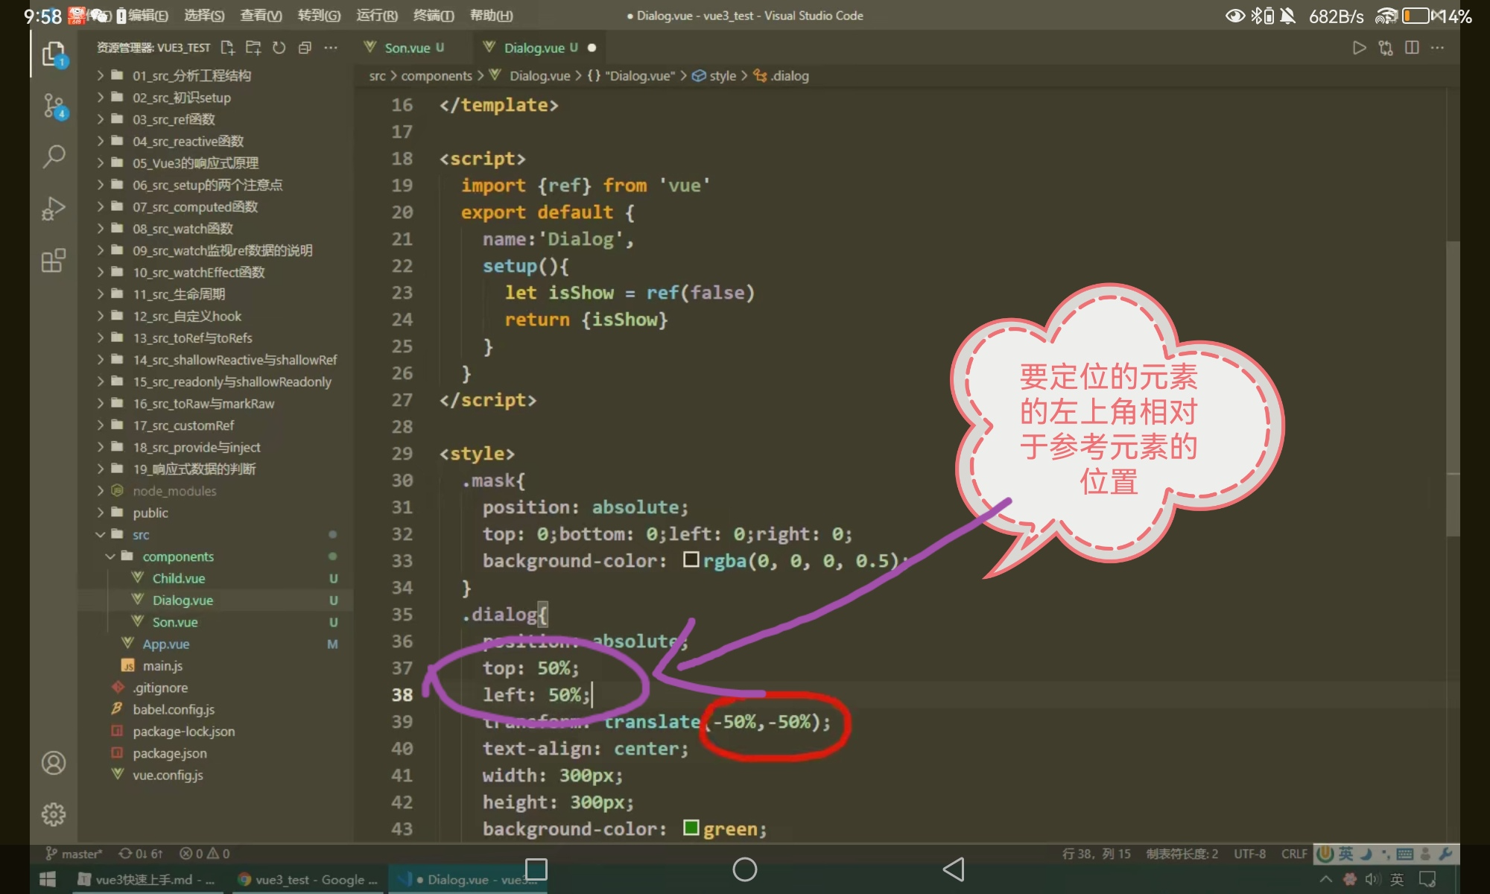Click the CRLF line ending status item
Viewport: 1490px width, 894px height.
[1294, 854]
